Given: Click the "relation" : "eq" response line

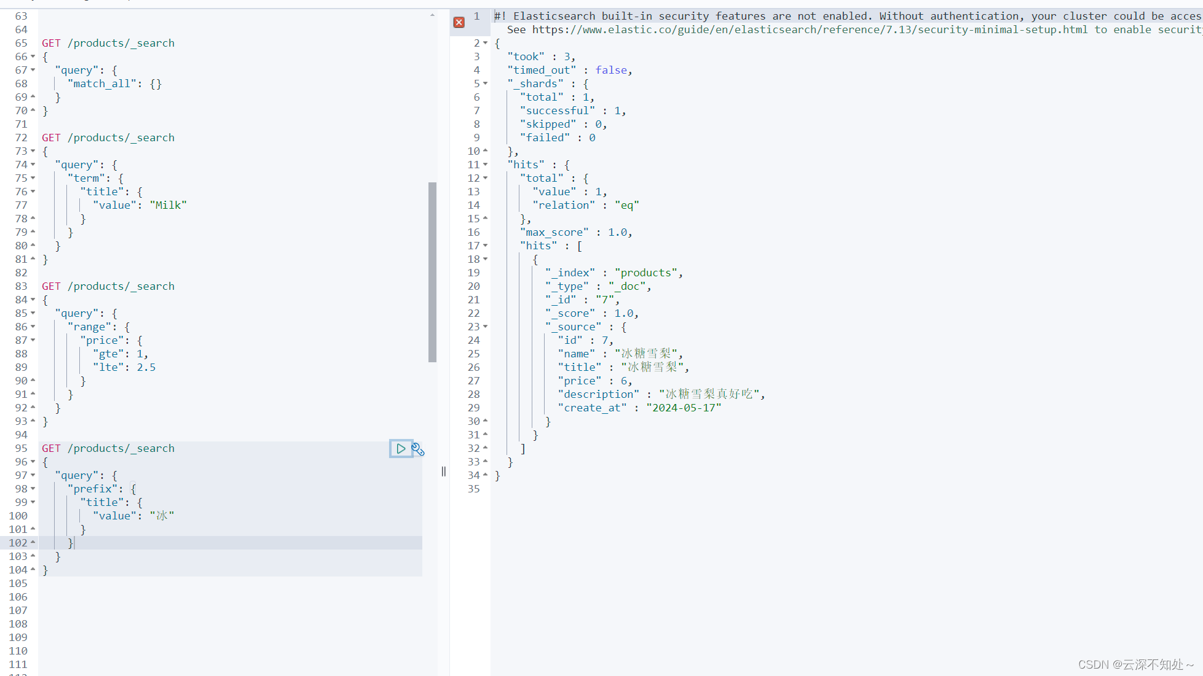Looking at the screenshot, I should pos(586,205).
